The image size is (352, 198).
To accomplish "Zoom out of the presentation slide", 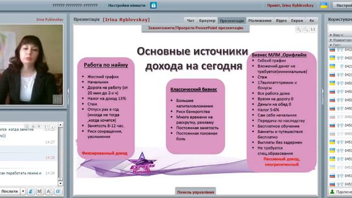I will point(306,29).
